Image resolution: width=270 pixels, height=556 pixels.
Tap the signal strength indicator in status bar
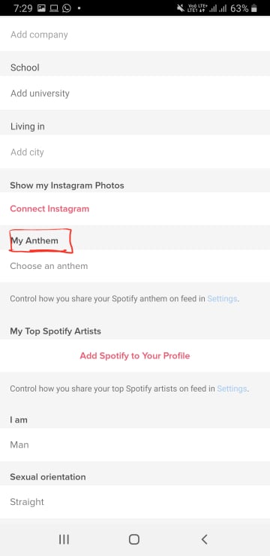218,8
